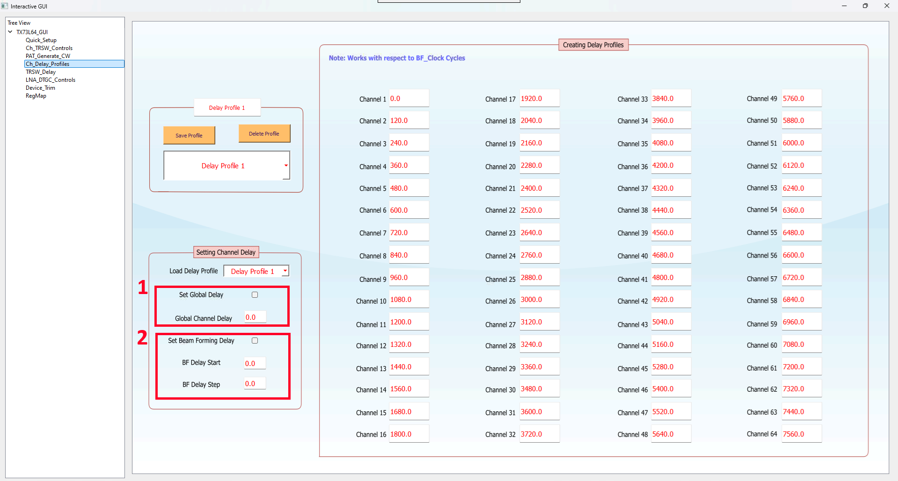Toggle Set Beam Forming Delay checkbox

pos(255,340)
